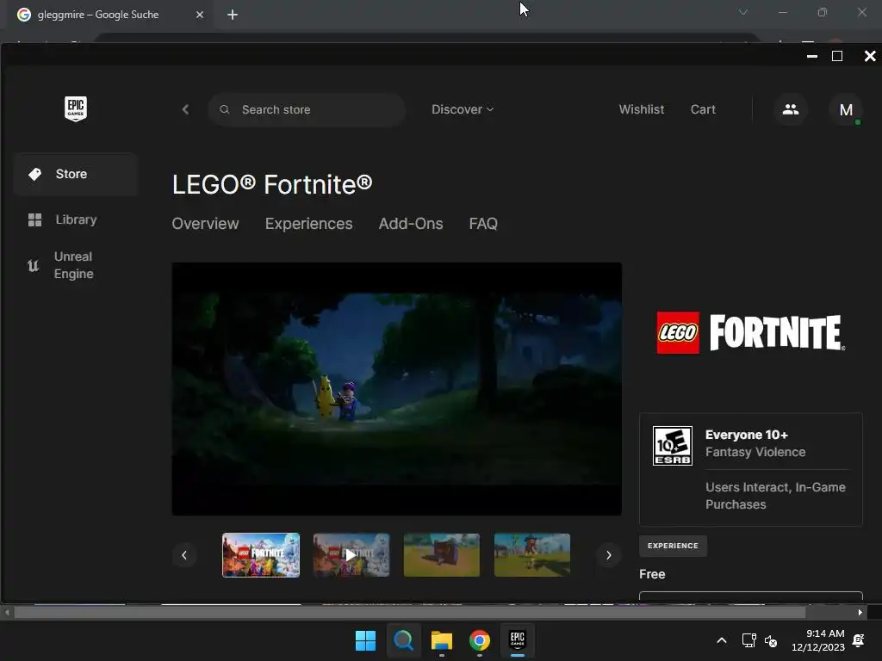Select the third thumbnail with brown hut

tap(442, 555)
